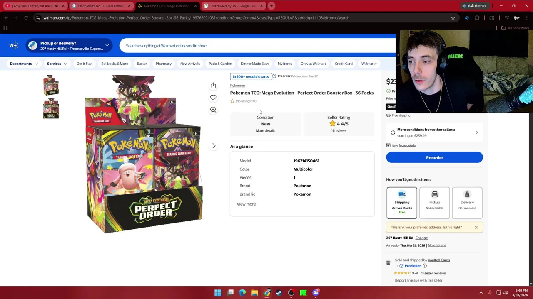Click the Pro Seller info icon

pos(425,266)
